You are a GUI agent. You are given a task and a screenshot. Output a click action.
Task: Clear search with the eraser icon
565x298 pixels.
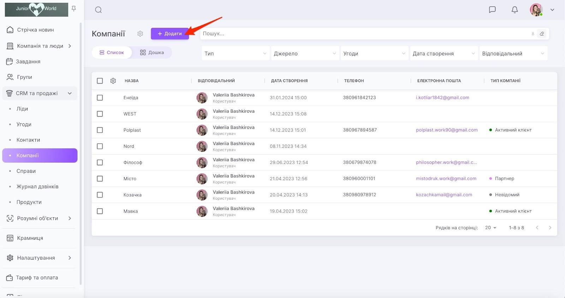tap(542, 34)
